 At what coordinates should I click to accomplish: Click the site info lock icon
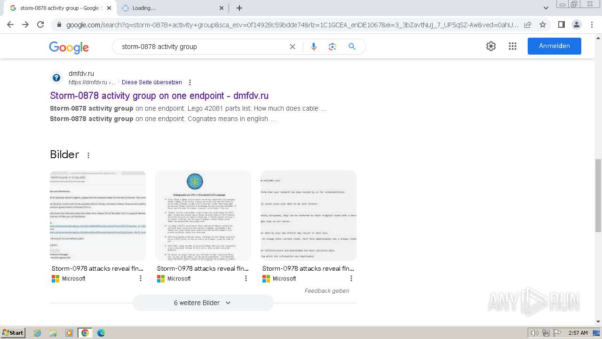click(x=59, y=24)
